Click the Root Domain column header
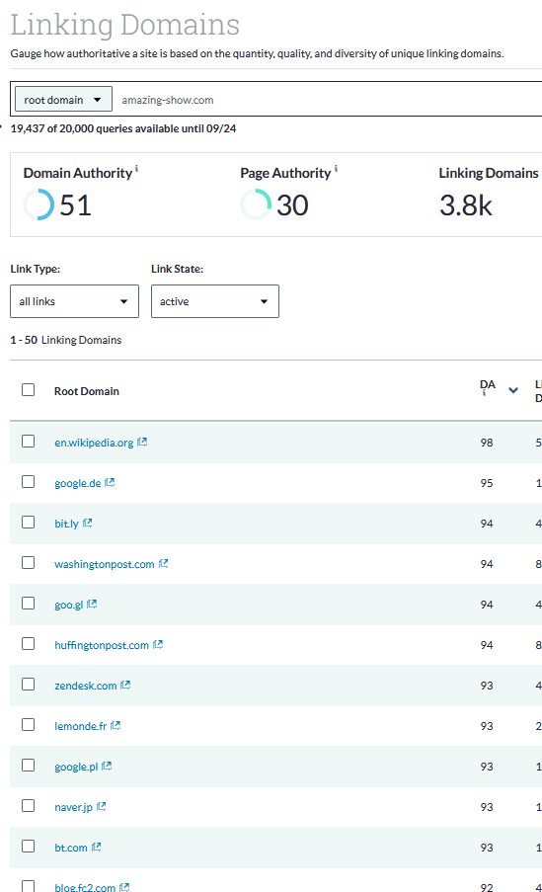542x892 pixels. (x=87, y=391)
